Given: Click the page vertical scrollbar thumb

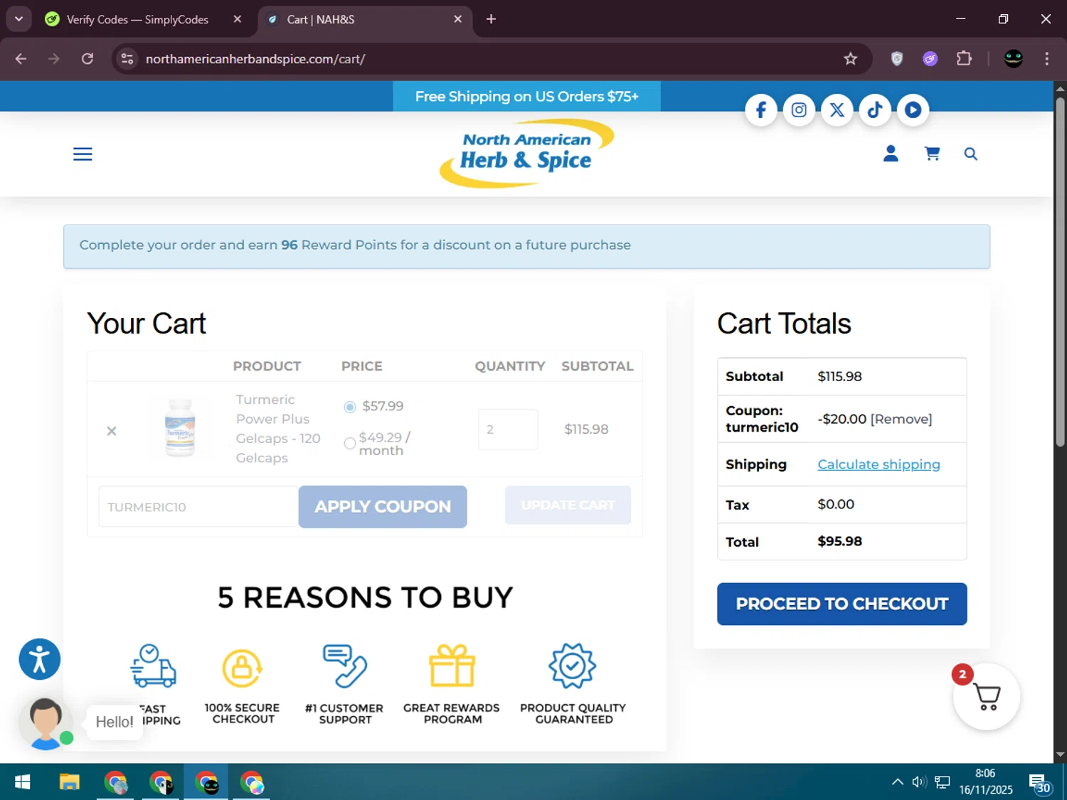Looking at the screenshot, I should tap(1060, 272).
